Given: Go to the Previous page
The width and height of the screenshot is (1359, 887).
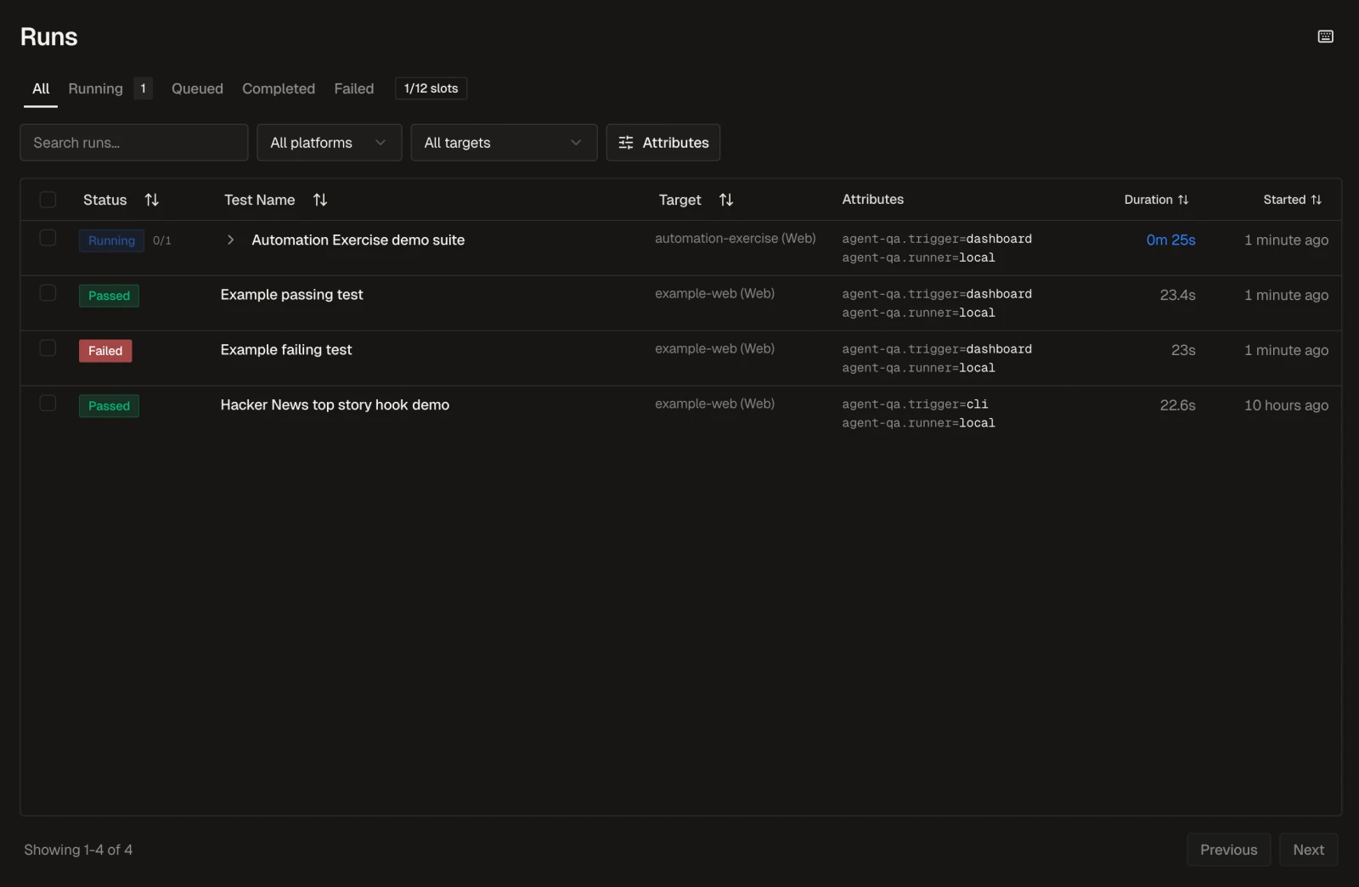Looking at the screenshot, I should click(x=1228, y=850).
